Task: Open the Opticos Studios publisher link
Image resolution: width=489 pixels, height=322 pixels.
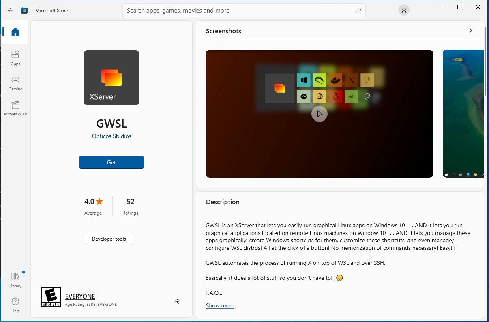Action: coord(112,136)
